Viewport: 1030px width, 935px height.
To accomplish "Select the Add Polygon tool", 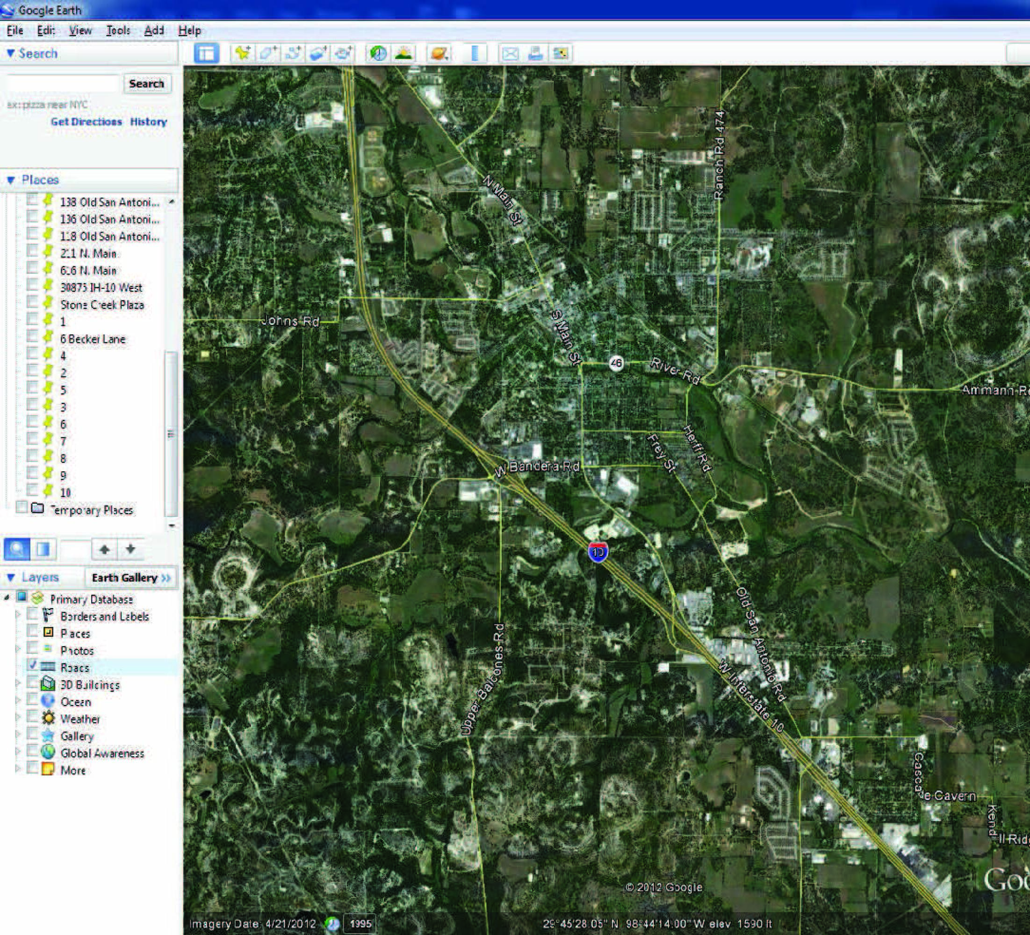I will tap(267, 53).
